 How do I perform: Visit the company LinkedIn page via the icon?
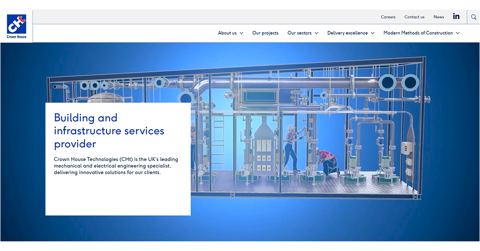tap(456, 16)
